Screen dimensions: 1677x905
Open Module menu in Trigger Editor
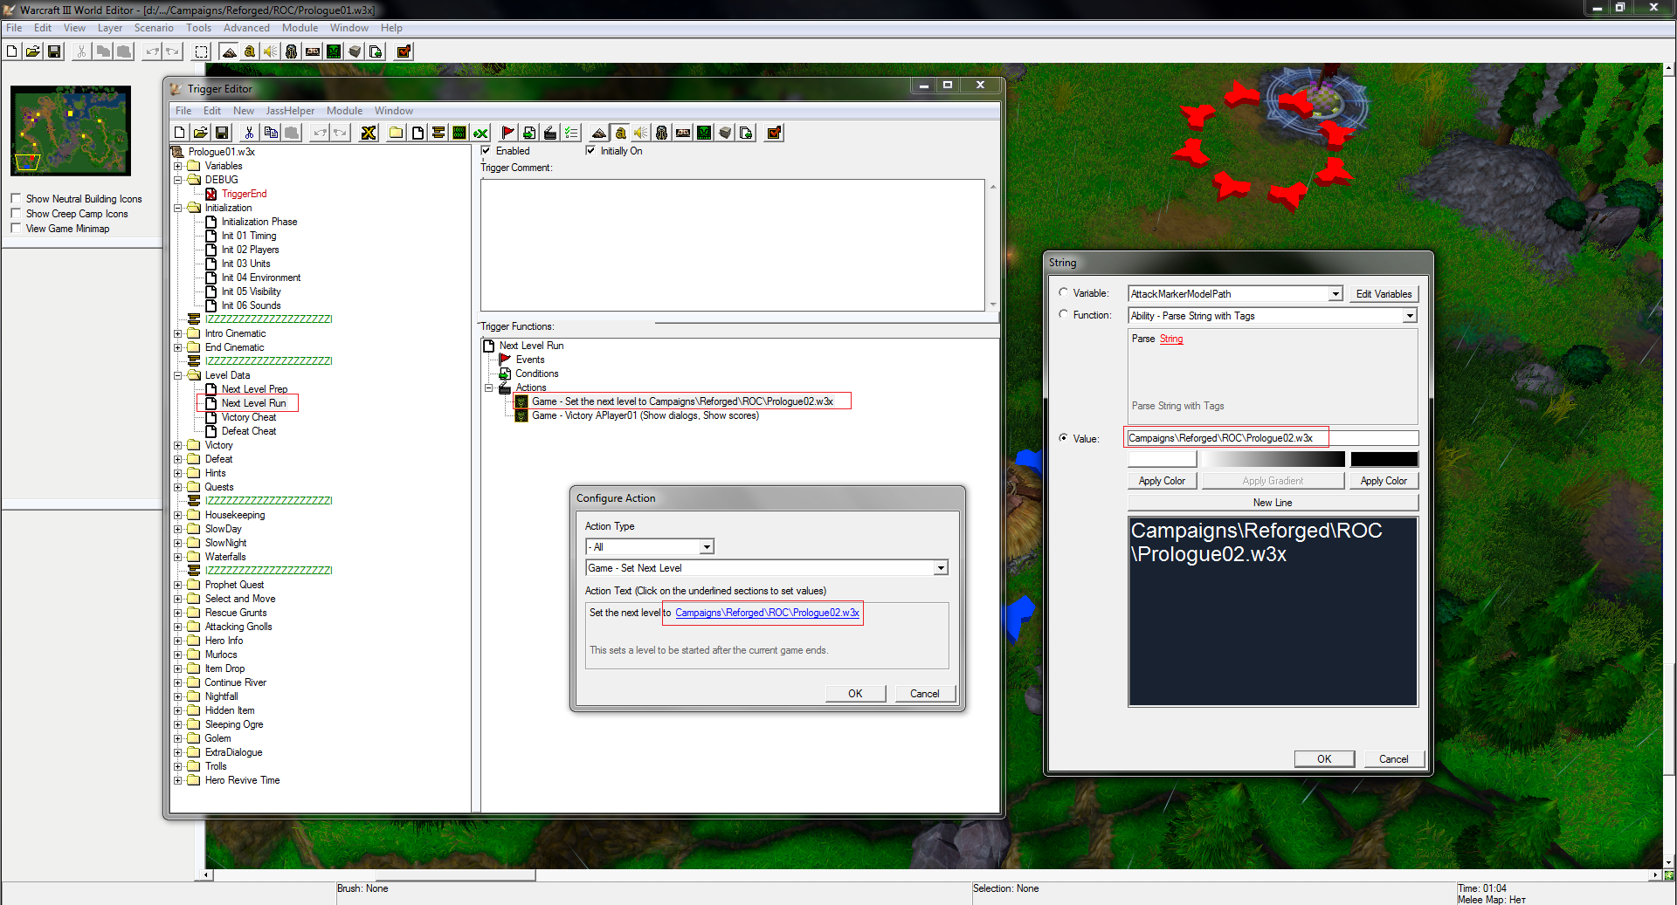pos(344,111)
